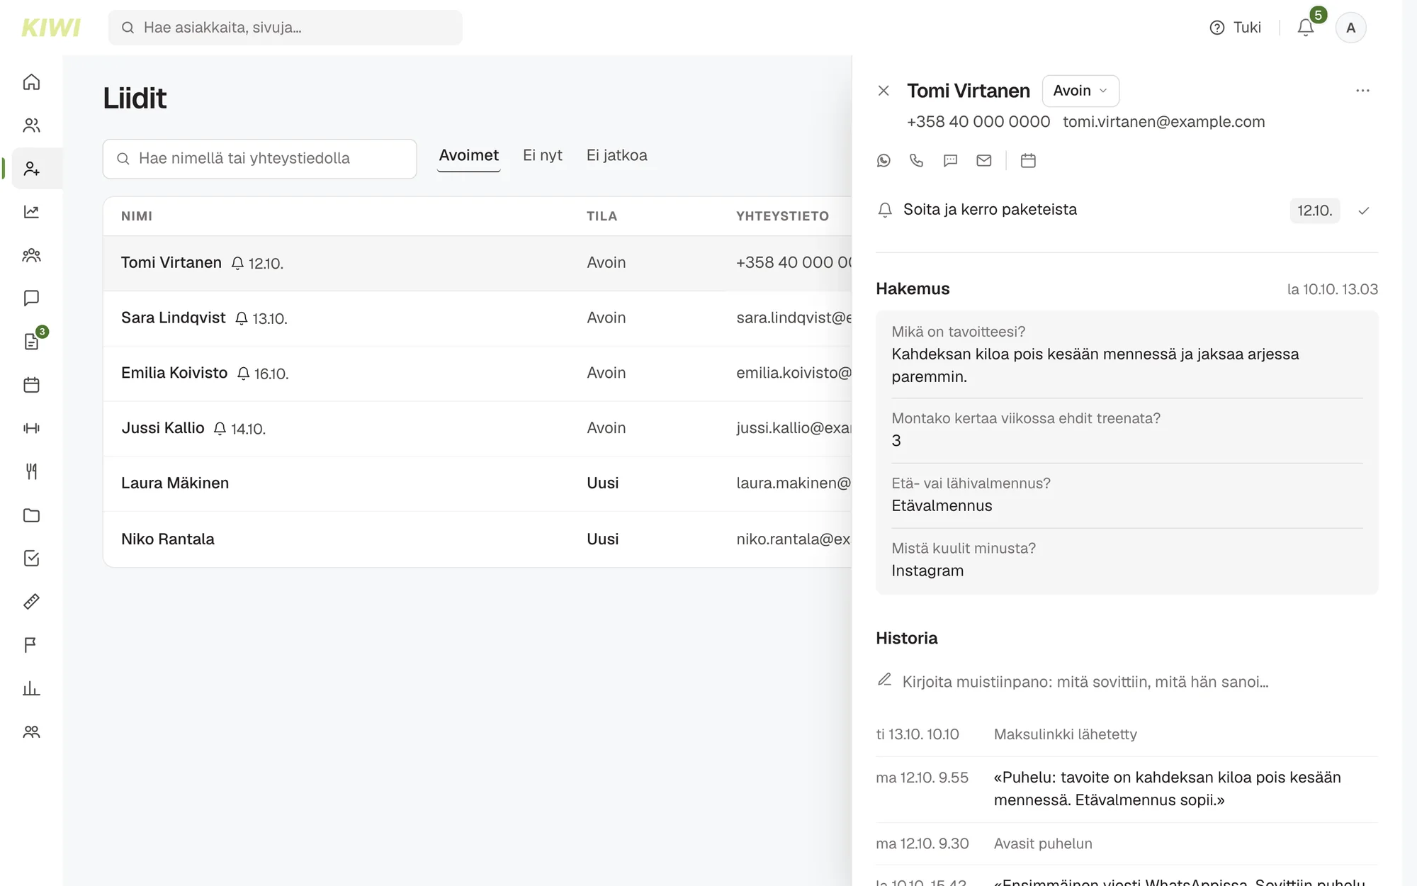
Task: Switch to the Ei nyt tab
Action: pos(543,156)
